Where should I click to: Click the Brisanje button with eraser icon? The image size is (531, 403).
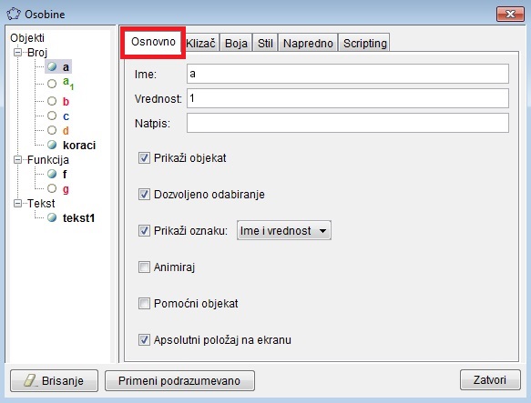tap(54, 380)
